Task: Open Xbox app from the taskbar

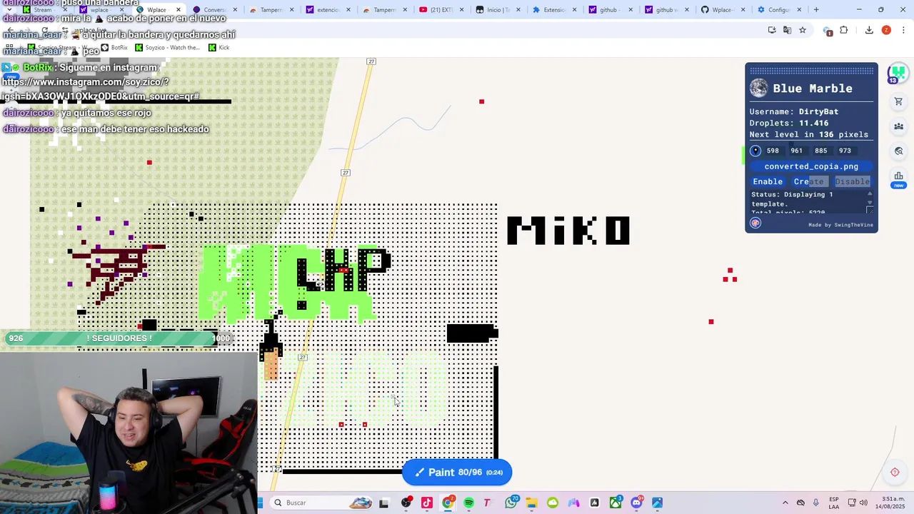Action: tap(616, 503)
